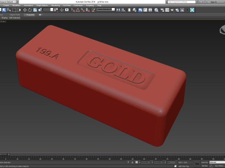Toggle the Layer Explorer
225x168 pixels.
click(135, 10)
